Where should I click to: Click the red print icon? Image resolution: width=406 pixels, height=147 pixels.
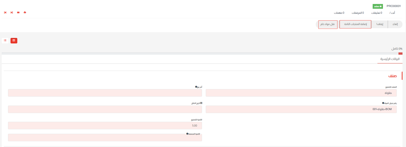[25, 12]
